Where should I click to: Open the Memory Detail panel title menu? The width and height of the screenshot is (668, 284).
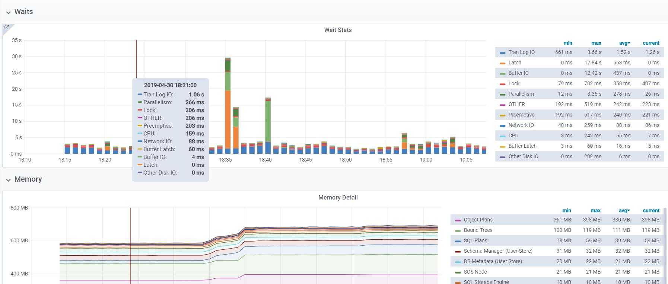pyautogui.click(x=338, y=198)
